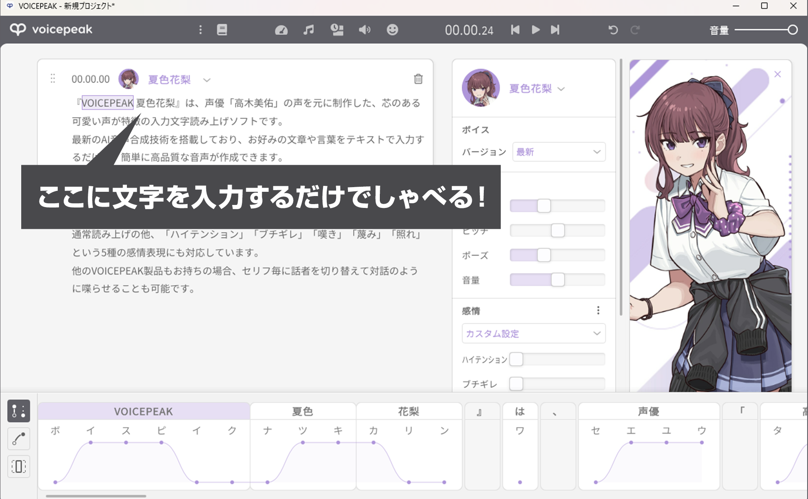This screenshot has height=499, width=808.
Task: Open the バージョン dropdown showing 最新
Action: click(559, 152)
